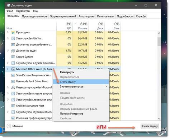This screenshot has width=170, height=139.
Task: Open the Параметры menu
Action: point(23,11)
